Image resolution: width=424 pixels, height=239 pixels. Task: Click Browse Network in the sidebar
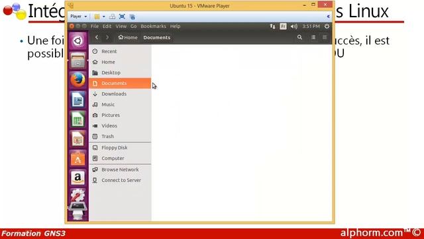pyautogui.click(x=120, y=170)
